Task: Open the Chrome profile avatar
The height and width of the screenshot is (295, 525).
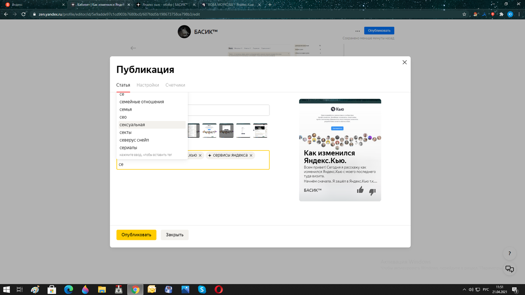Action: 510,14
